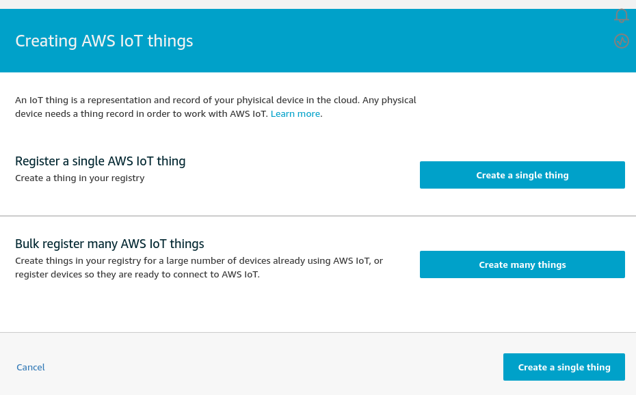Click the Create a thing in your registry text

[80, 178]
